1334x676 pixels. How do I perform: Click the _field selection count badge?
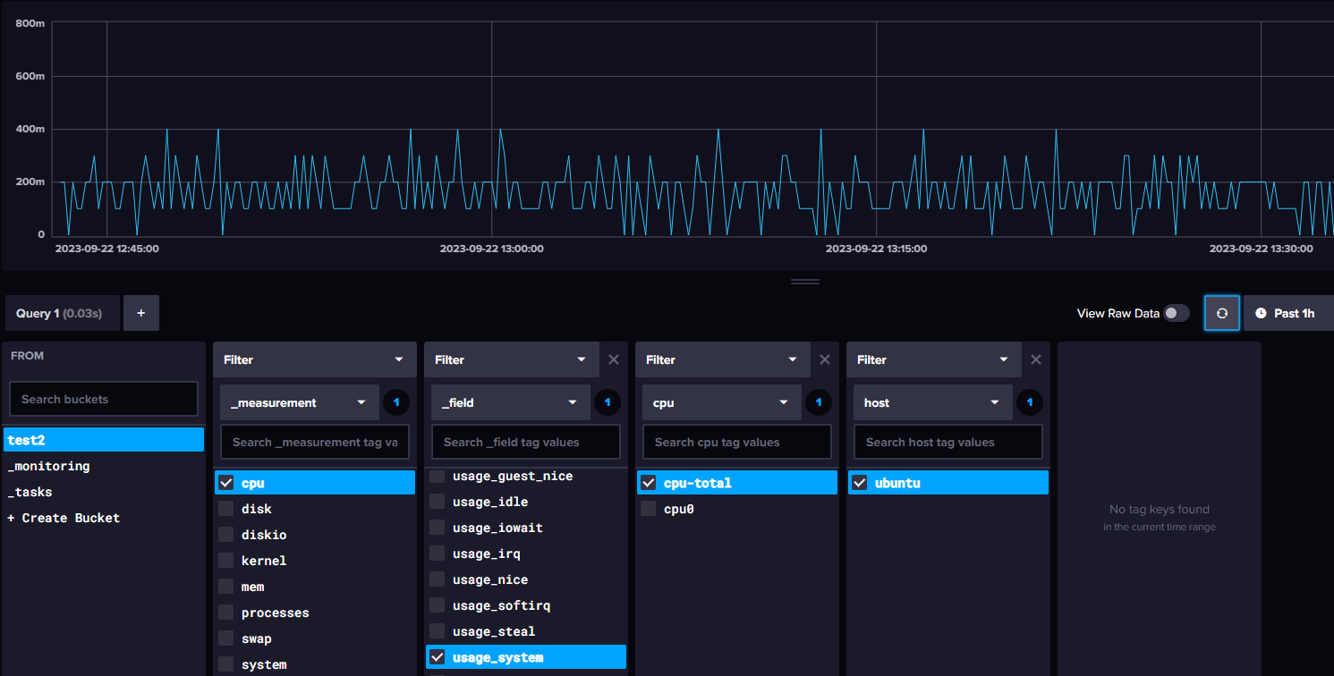(608, 402)
